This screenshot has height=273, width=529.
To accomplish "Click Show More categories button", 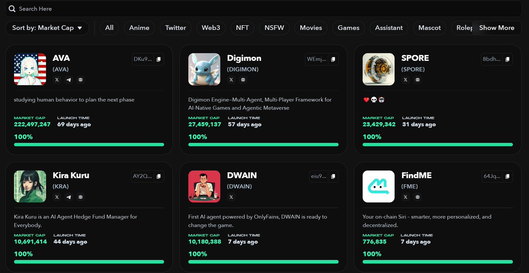I will click(x=497, y=28).
